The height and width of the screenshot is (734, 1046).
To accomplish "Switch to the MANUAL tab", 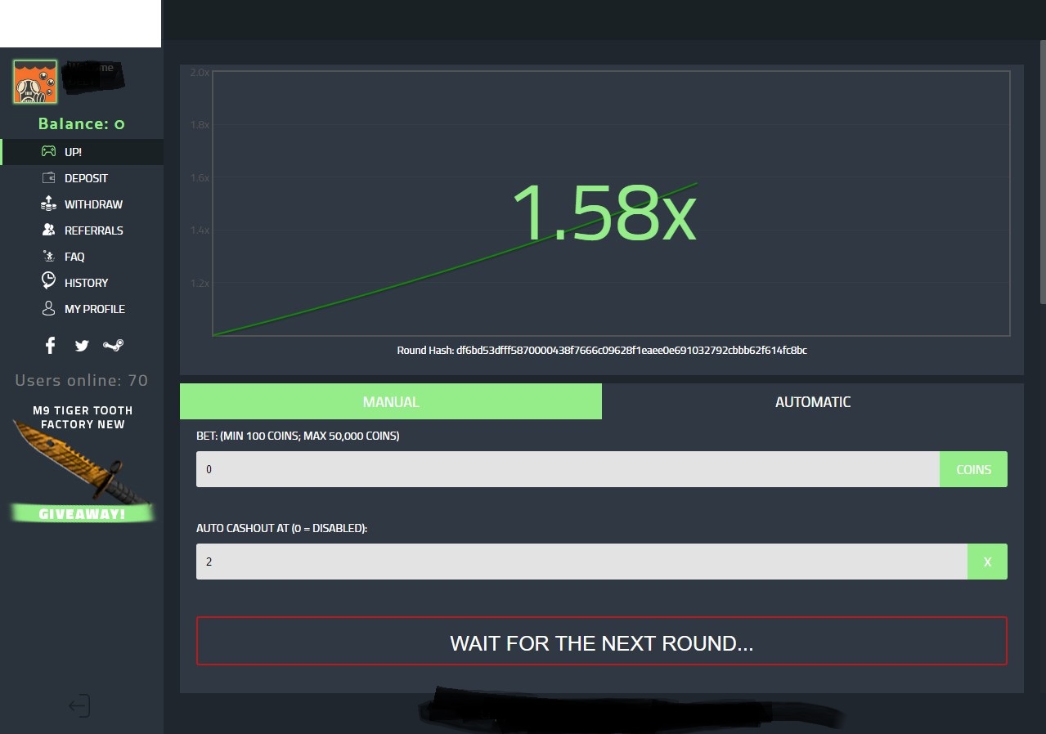I will tap(391, 402).
